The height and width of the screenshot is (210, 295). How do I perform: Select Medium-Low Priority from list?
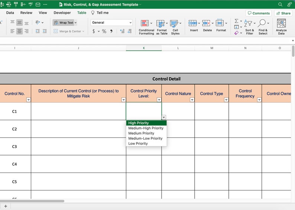(x=146, y=138)
